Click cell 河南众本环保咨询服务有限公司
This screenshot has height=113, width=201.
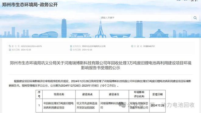139,105
